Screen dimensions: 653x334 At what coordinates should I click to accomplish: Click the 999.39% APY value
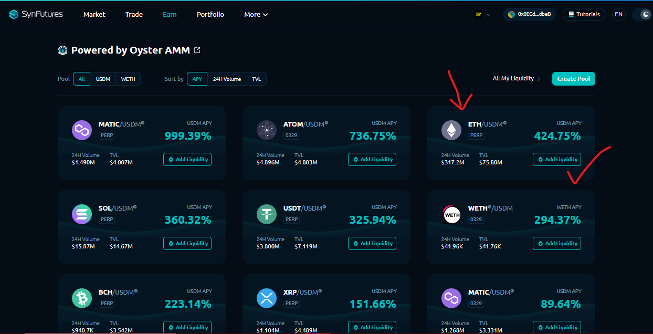coord(188,136)
